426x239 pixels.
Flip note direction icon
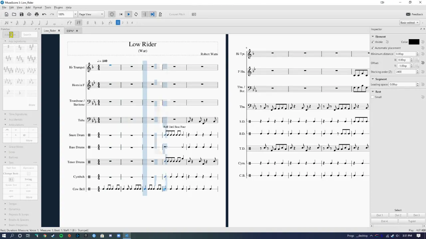coord(110,23)
